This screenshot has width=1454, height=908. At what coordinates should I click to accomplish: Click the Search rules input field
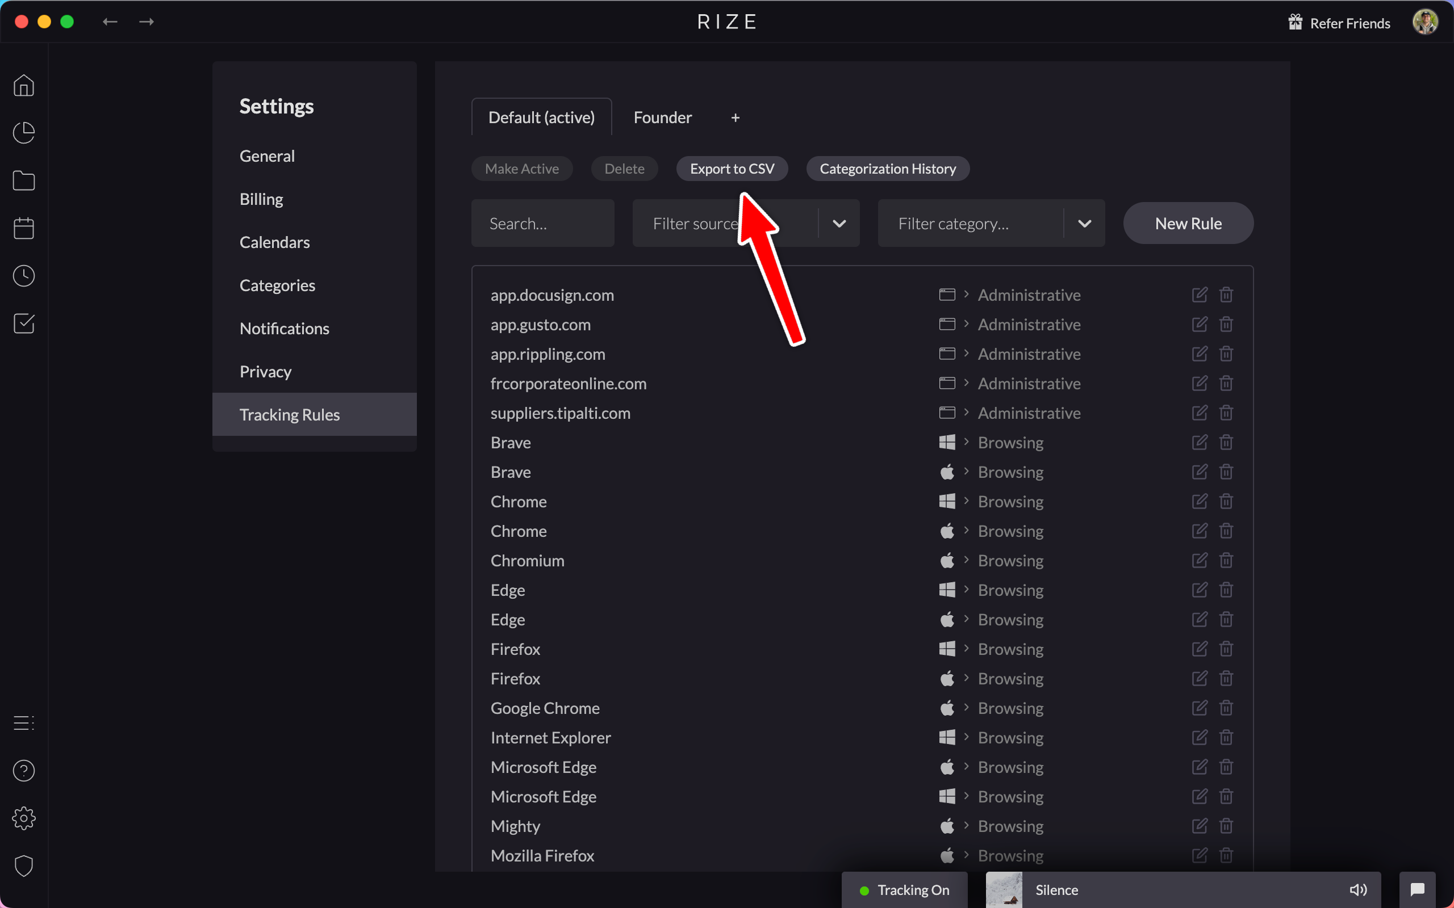pos(542,224)
